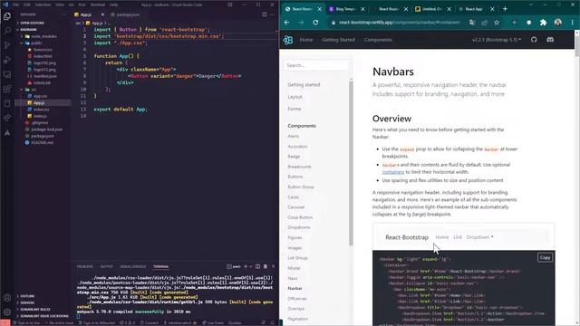Viewport: 580px width, 326px height.
Task: Open the version v2.2.1 dropdown
Action: 497,40
